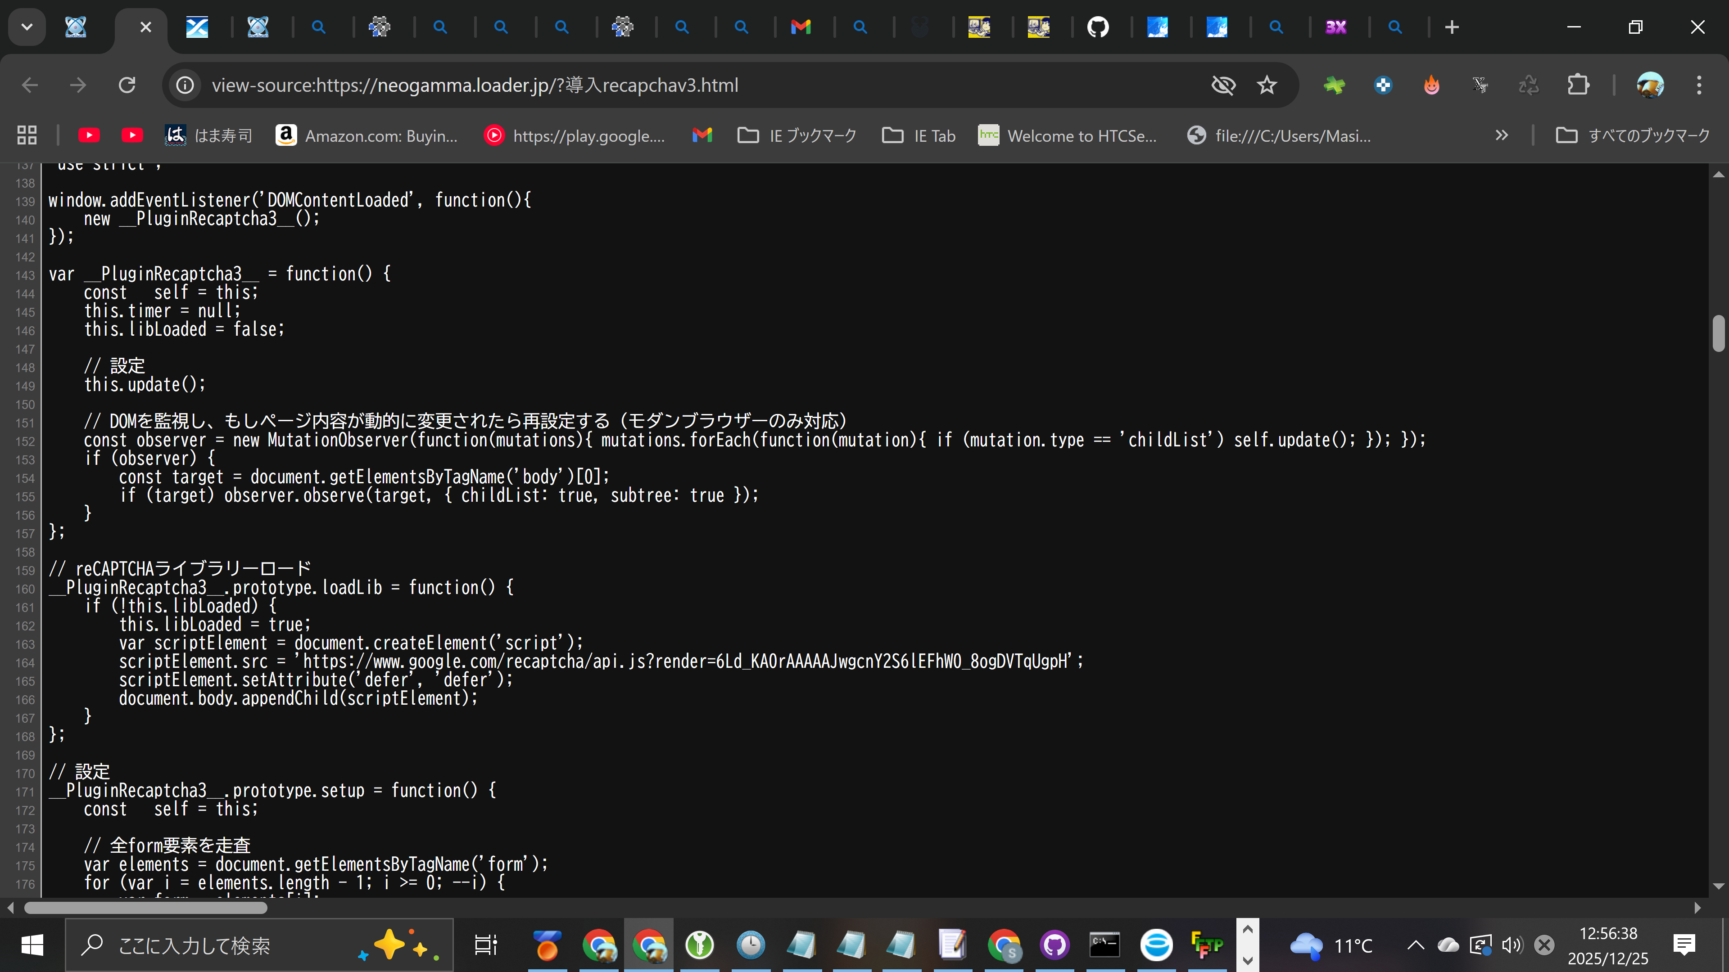Click the profile avatar icon
The image size is (1729, 972).
click(x=1650, y=85)
